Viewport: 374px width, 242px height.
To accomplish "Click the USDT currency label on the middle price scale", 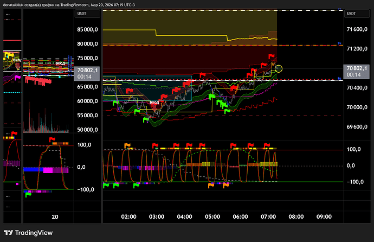I will click(82, 13).
